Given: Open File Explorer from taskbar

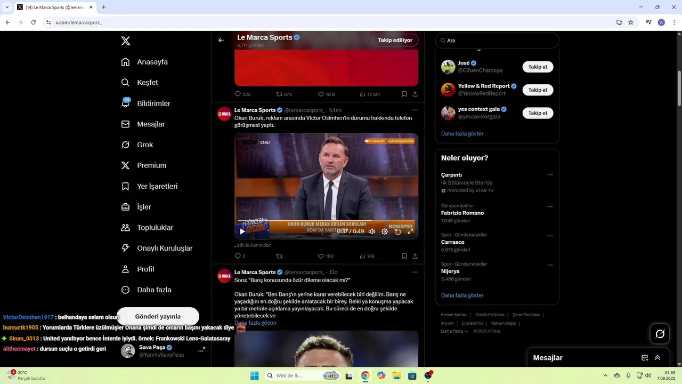Looking at the screenshot, I should (x=396, y=375).
